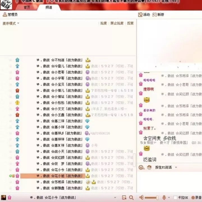This screenshot has width=202, height=202.
Task: Open the 按住F2说话 speak mode dropdown
Action: click(x=176, y=167)
